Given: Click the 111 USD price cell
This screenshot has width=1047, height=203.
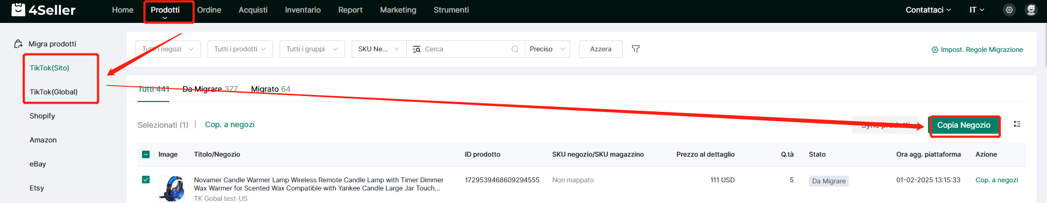Looking at the screenshot, I should pyautogui.click(x=723, y=180).
